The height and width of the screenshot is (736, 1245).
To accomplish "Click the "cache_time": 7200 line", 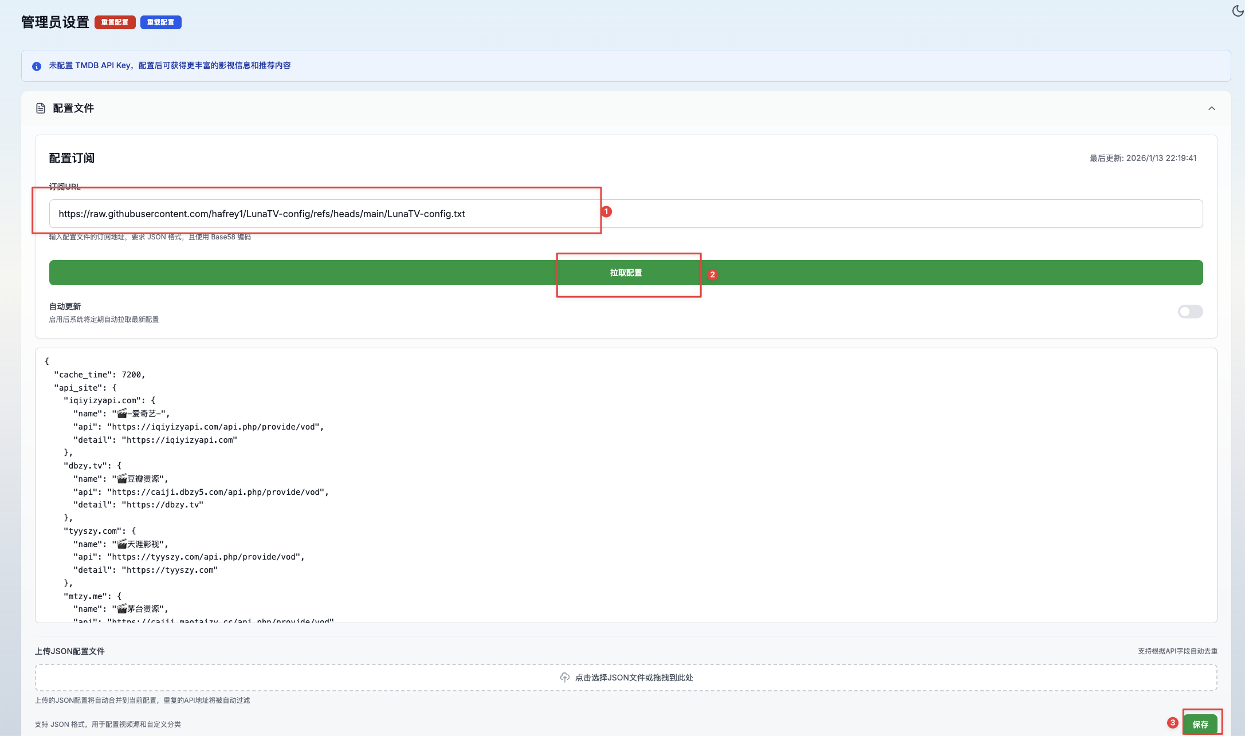I will (100, 375).
